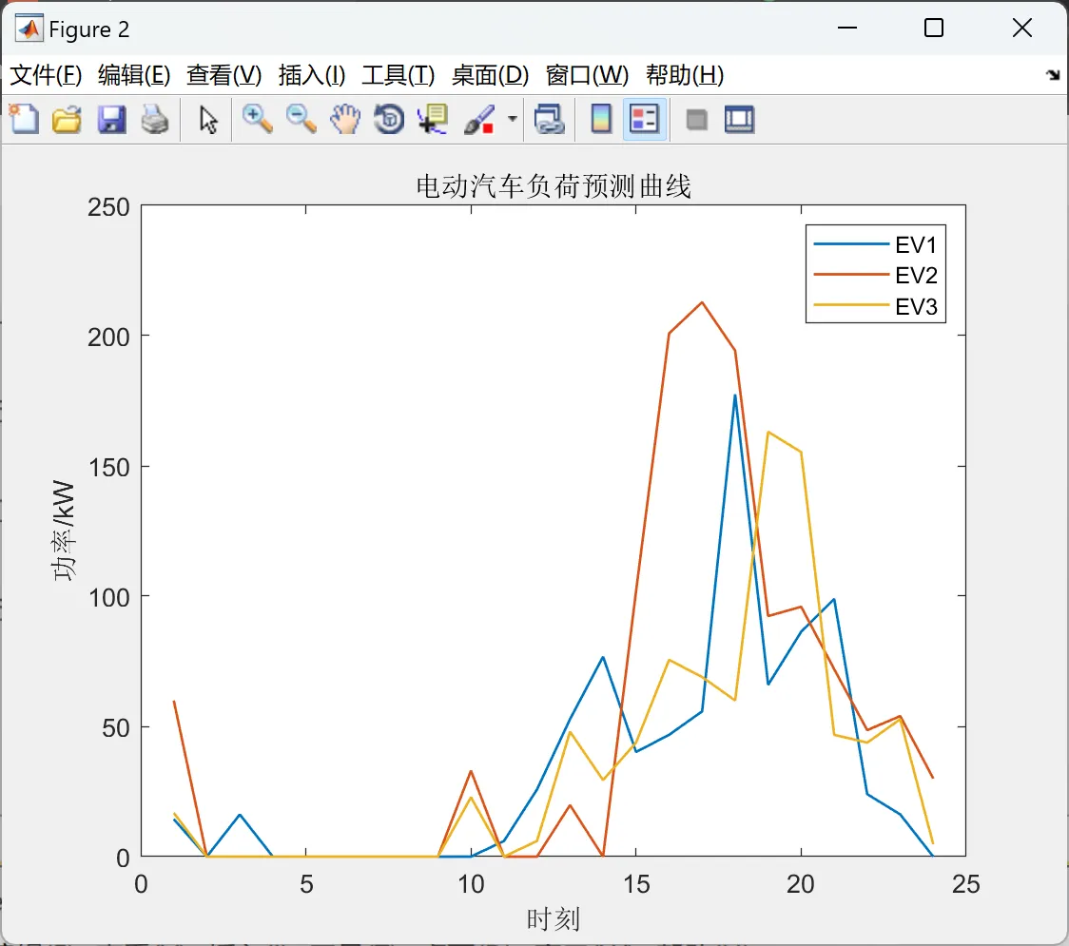Viewport: 1069px width, 946px height.
Task: Click the x-axis tick label 15
Action: [x=636, y=884]
